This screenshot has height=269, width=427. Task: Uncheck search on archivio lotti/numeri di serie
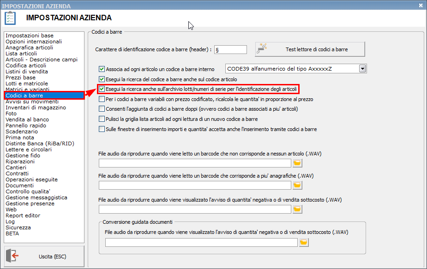click(x=102, y=89)
